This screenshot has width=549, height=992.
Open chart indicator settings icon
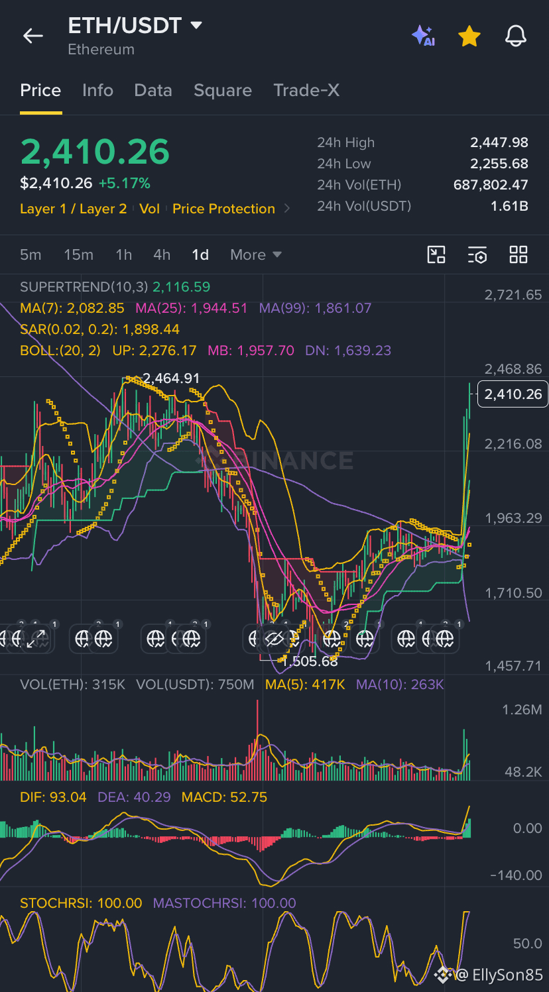(477, 254)
